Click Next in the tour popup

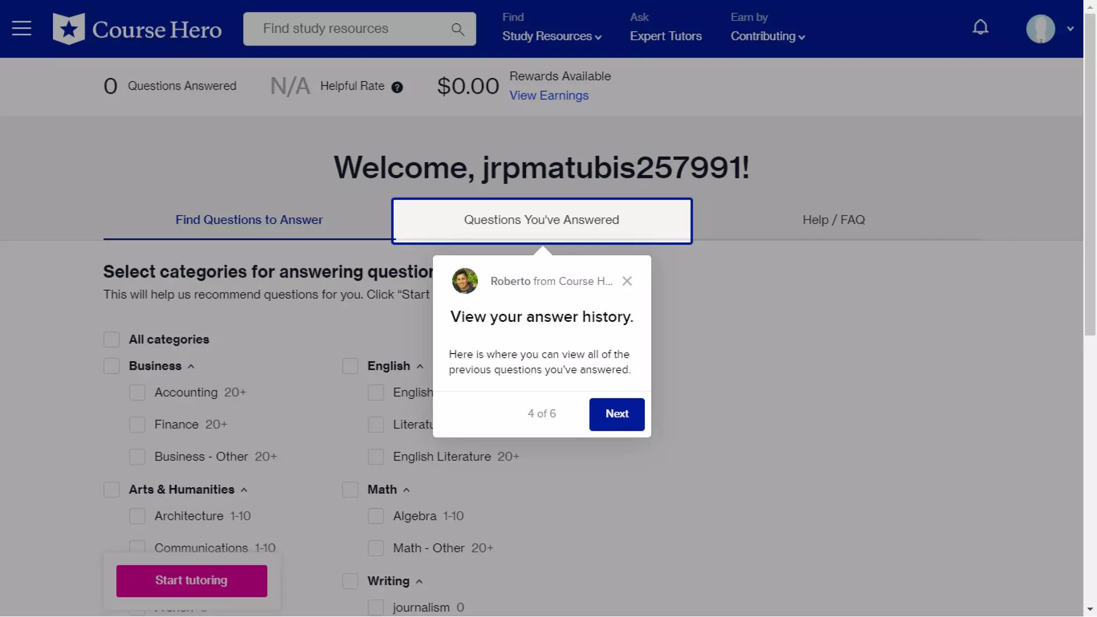pyautogui.click(x=617, y=414)
